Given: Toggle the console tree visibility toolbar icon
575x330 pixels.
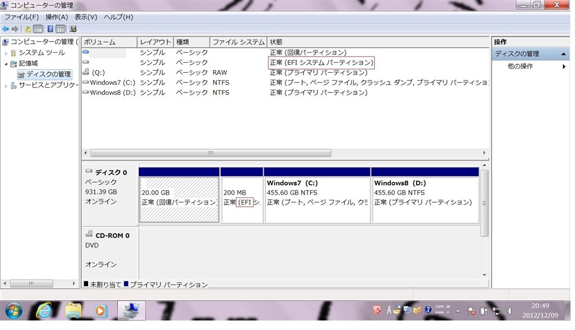Looking at the screenshot, I should [38, 29].
